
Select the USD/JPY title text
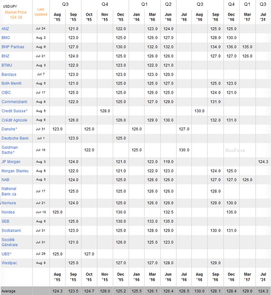click(10, 6)
